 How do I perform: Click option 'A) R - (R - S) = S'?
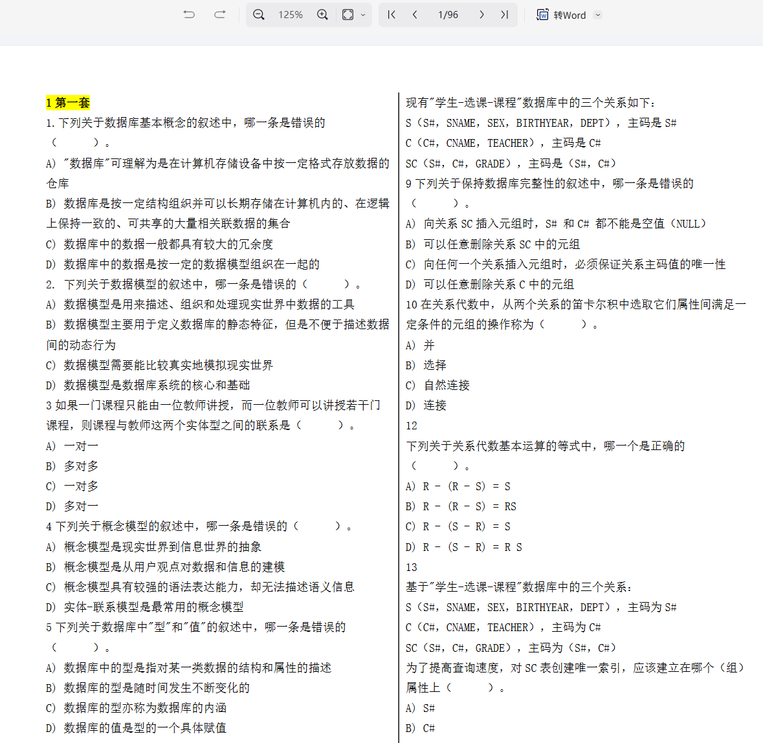[x=458, y=486]
